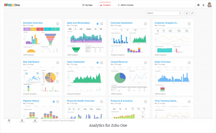Switch to the Admin Console tab
Viewport: 216px width, 133px height.
(125, 5)
